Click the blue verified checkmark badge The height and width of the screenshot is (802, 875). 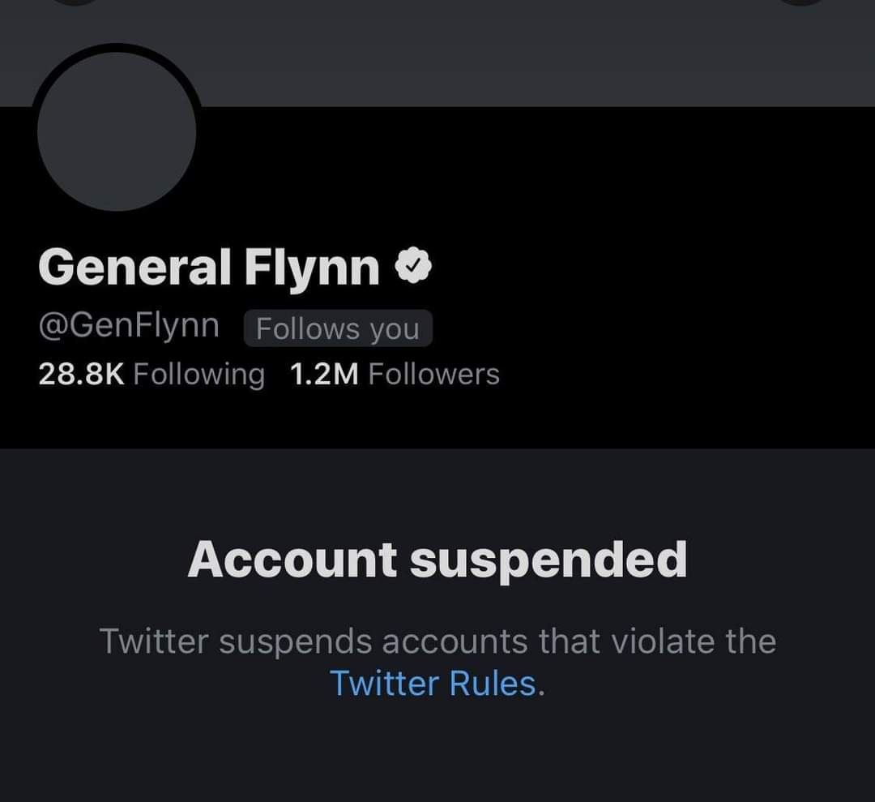pyautogui.click(x=413, y=267)
